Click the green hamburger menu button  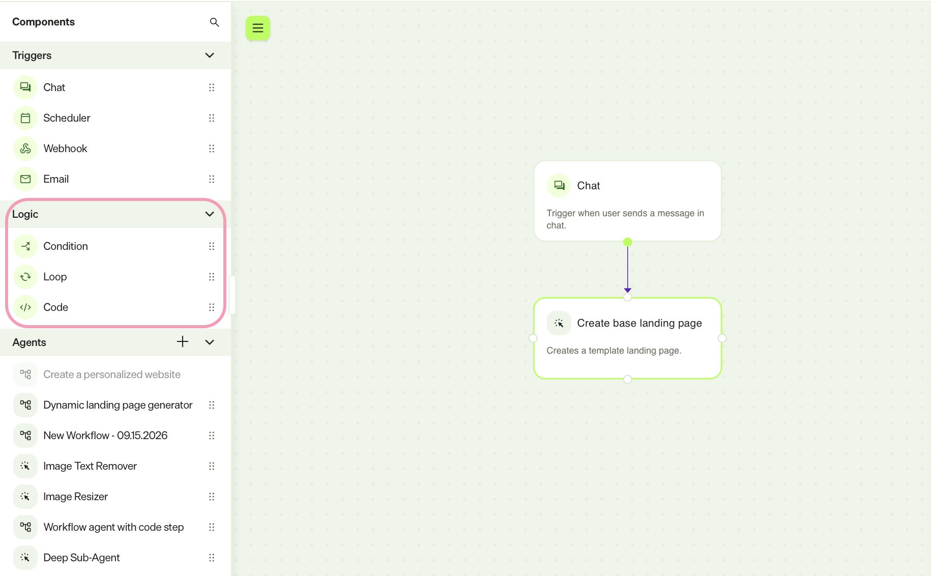[x=258, y=28]
